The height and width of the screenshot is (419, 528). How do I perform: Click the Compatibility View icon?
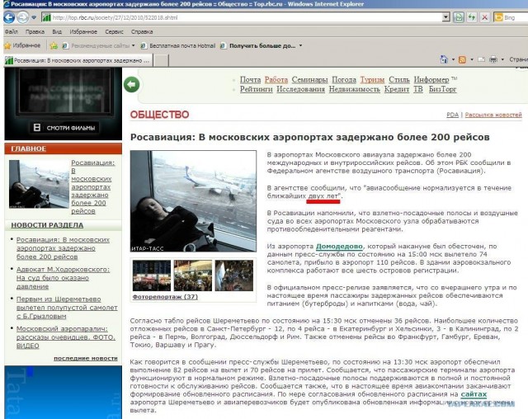click(x=459, y=17)
